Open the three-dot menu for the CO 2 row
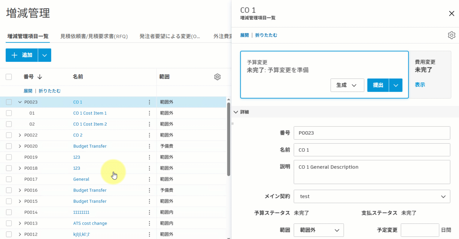The height and width of the screenshot is (239, 459). pyautogui.click(x=149, y=135)
